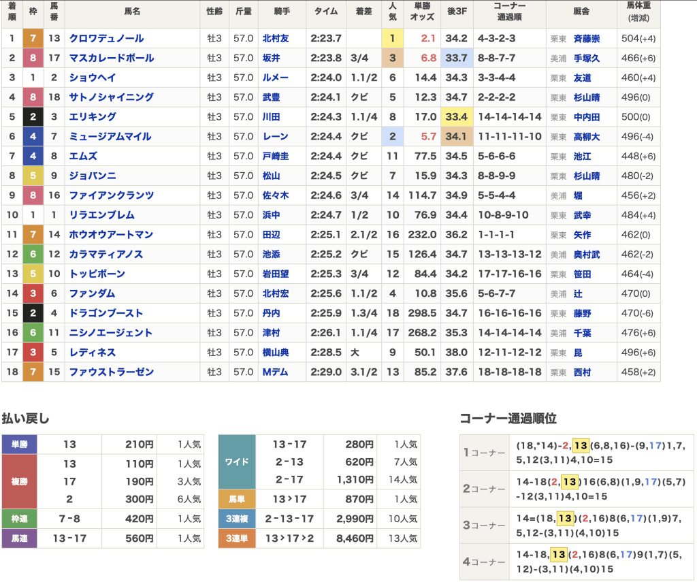Open horse link ホウオウアートマン
This screenshot has height=582, width=697.
pos(111,234)
